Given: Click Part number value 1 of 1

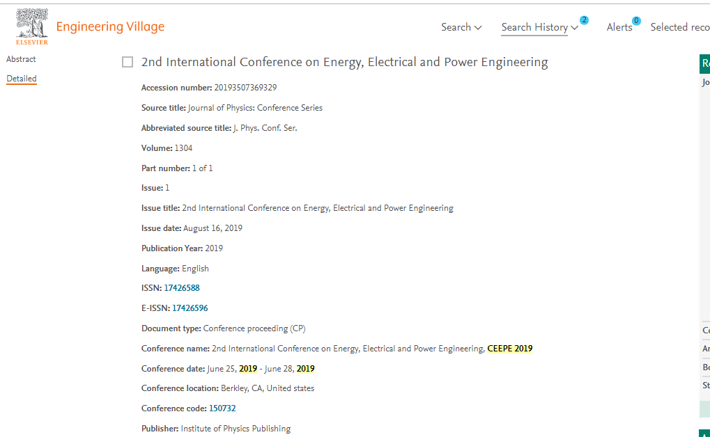Looking at the screenshot, I should point(202,168).
